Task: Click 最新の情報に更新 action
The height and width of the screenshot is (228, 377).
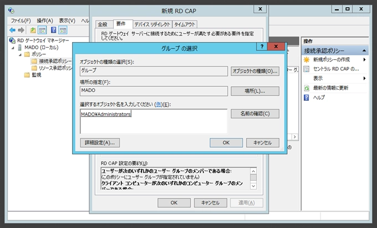Action: (x=330, y=88)
